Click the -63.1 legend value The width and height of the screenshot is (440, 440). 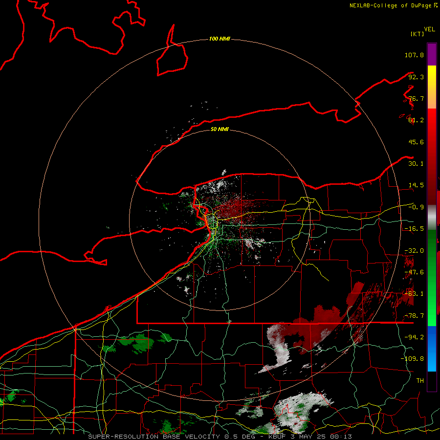tap(414, 294)
